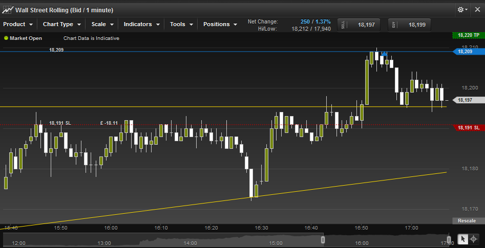Open the Positions menu

(220, 24)
